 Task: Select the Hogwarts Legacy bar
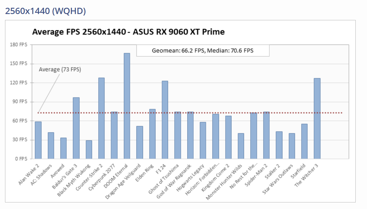click(x=203, y=140)
